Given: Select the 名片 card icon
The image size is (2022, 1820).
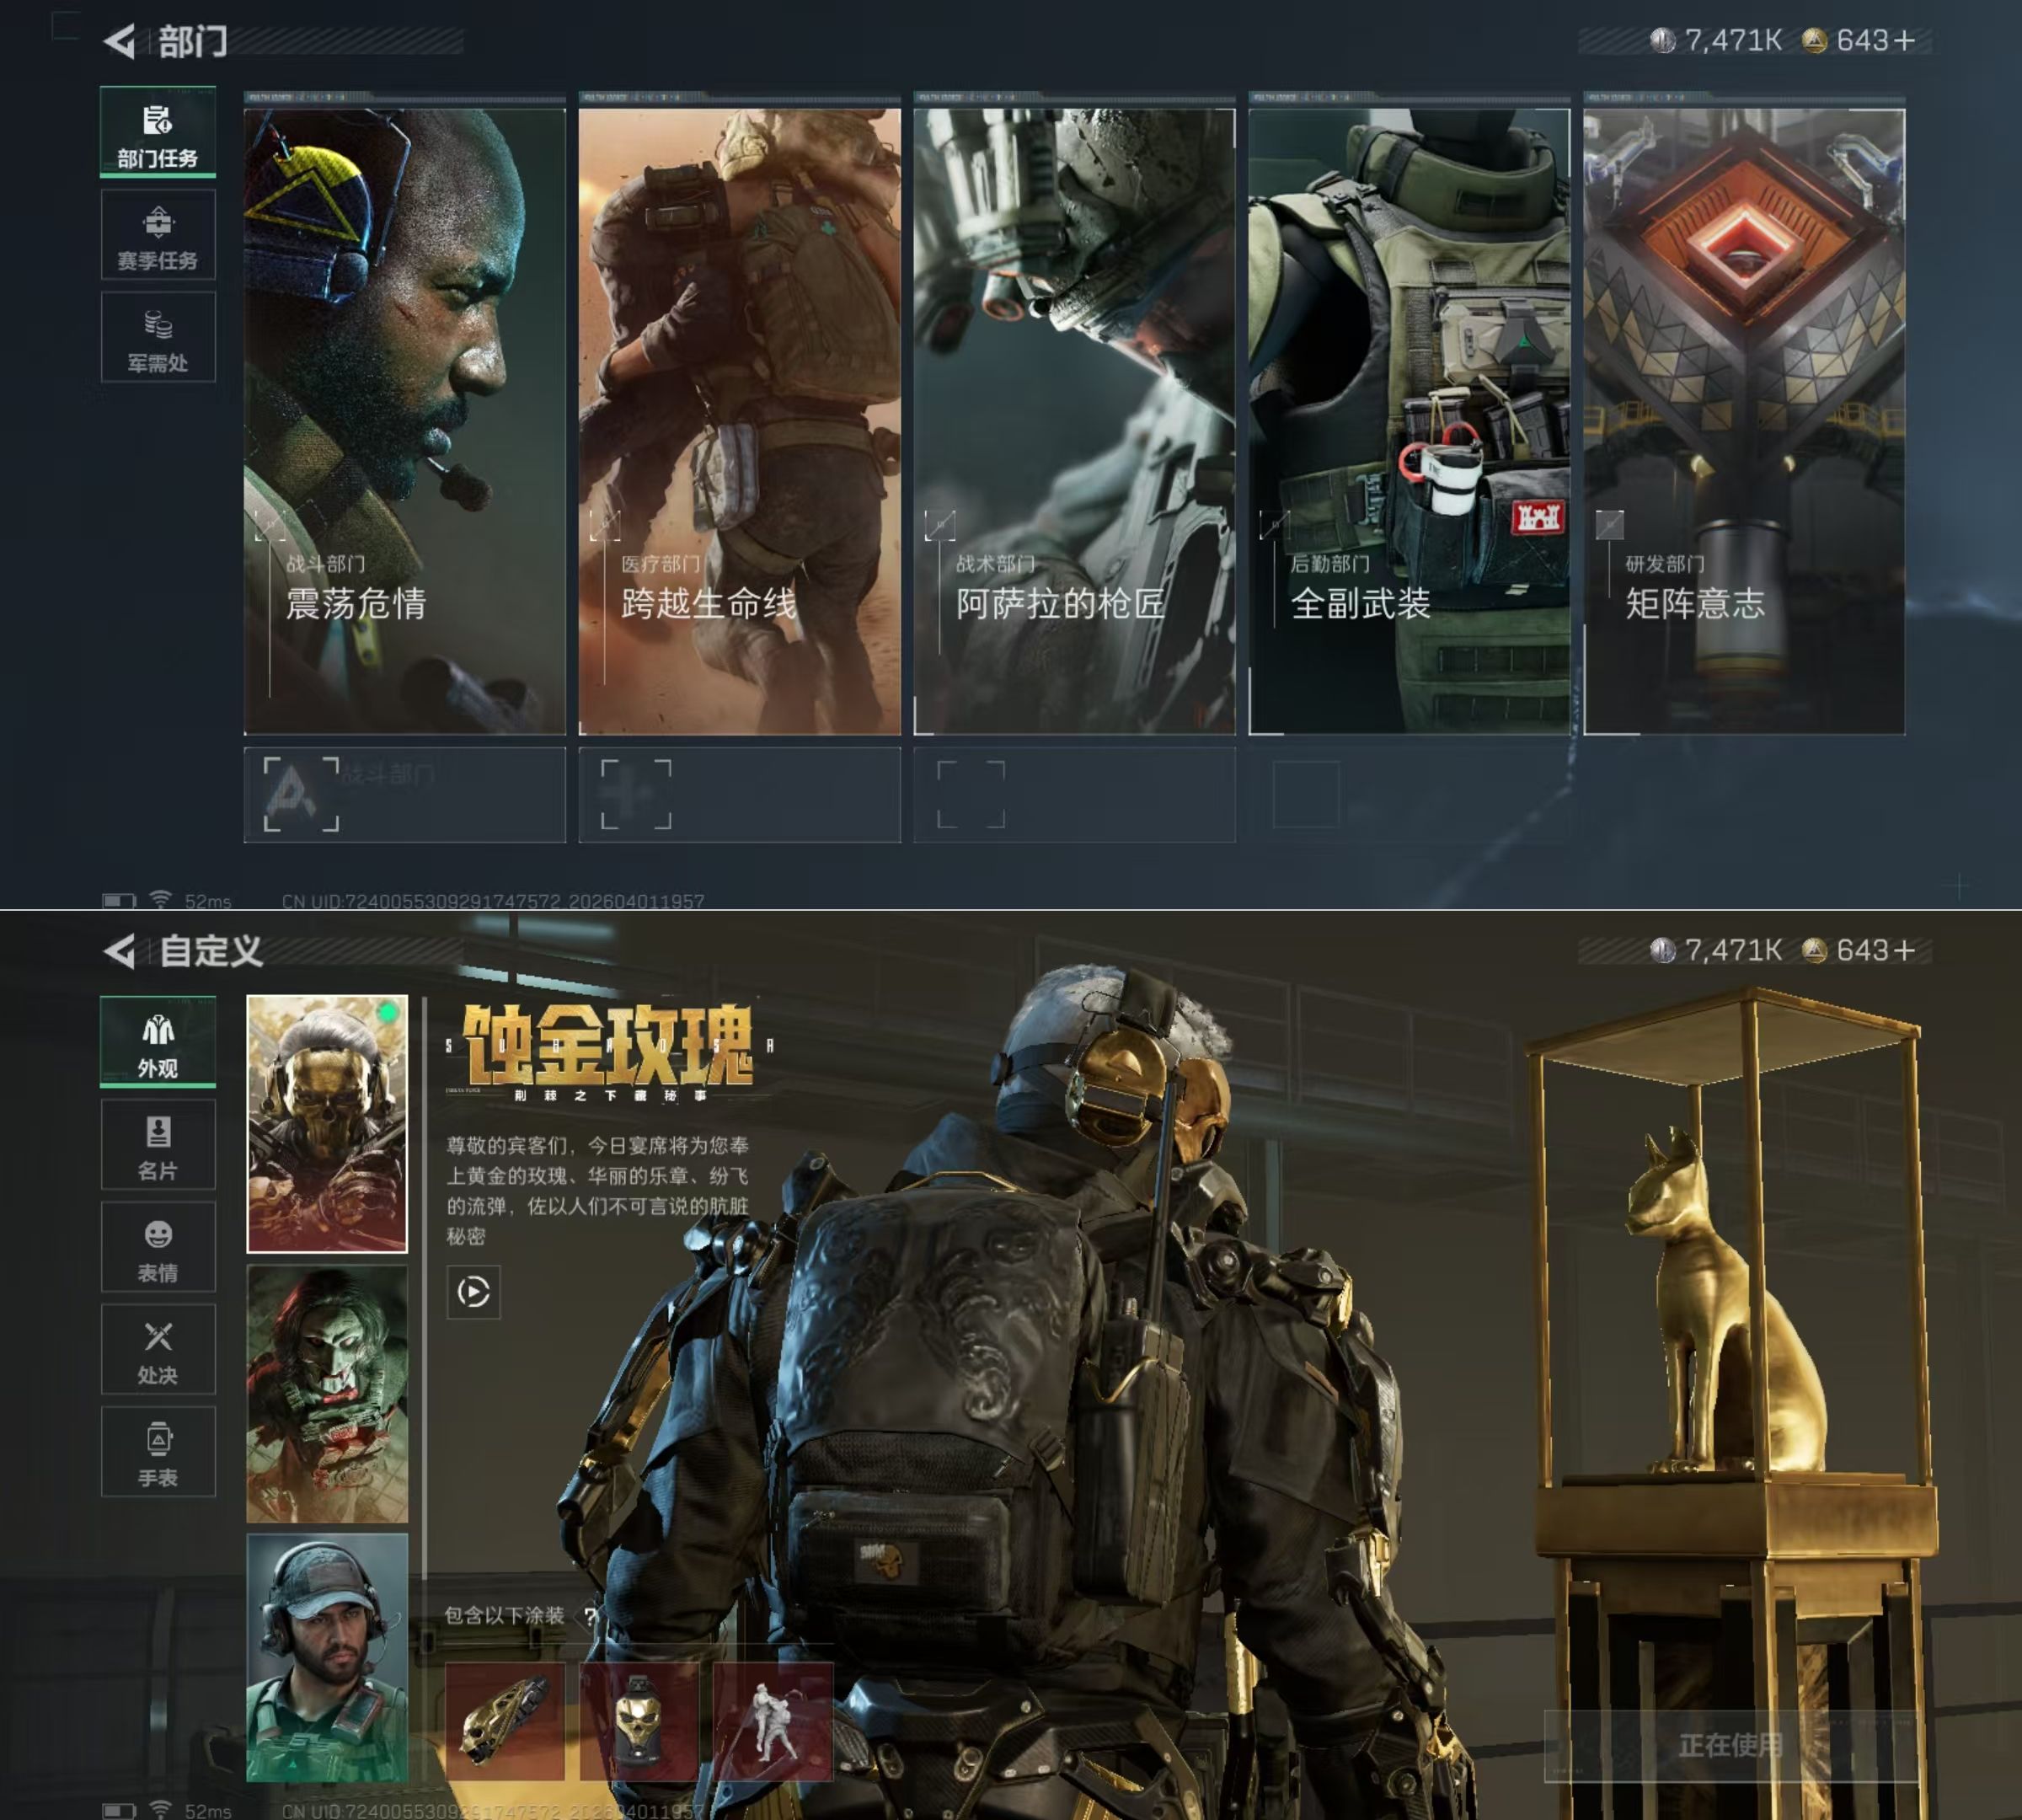Looking at the screenshot, I should (x=158, y=1145).
